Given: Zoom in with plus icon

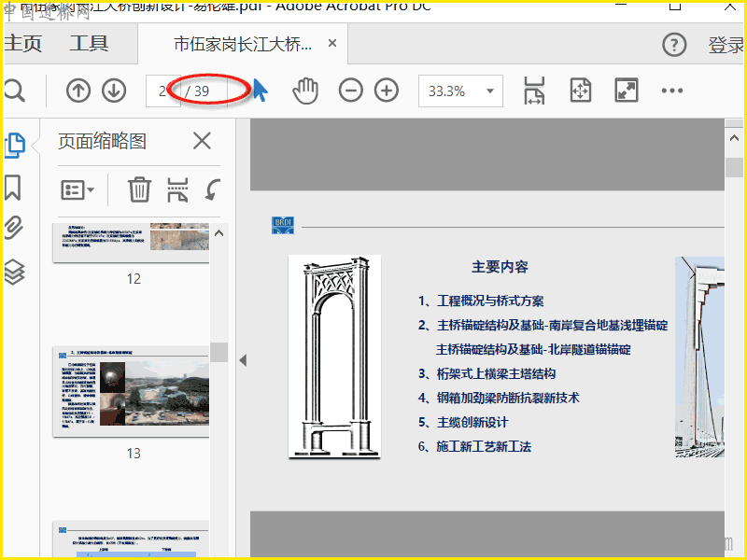Looking at the screenshot, I should coord(387,91).
